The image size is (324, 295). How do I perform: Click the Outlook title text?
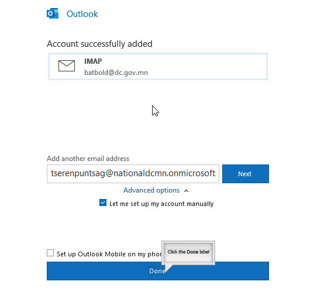[82, 14]
